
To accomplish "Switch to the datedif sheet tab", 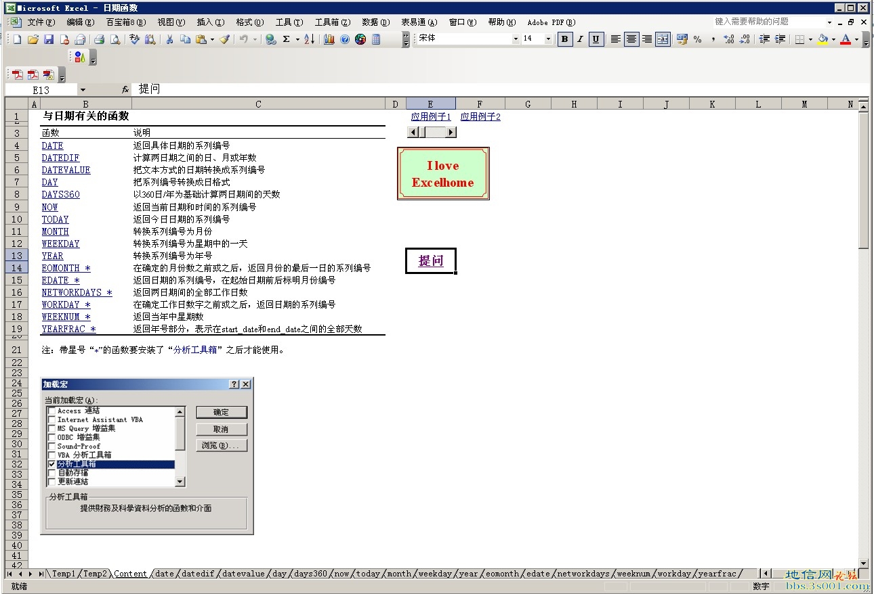I will click(198, 574).
